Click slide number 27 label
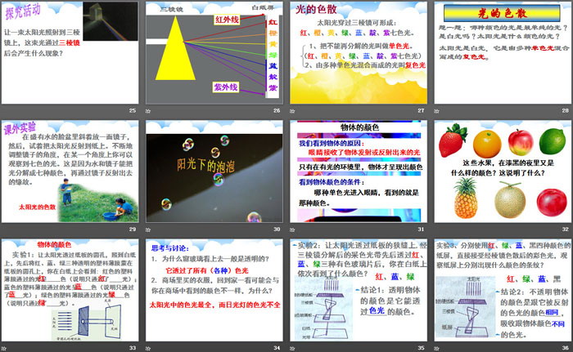The width and height of the screenshot is (573, 352). click(x=421, y=110)
